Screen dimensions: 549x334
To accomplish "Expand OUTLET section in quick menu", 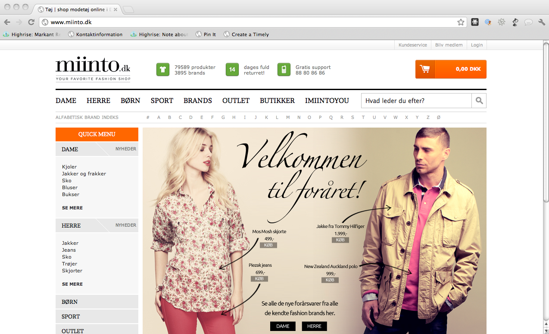I will pos(97,330).
